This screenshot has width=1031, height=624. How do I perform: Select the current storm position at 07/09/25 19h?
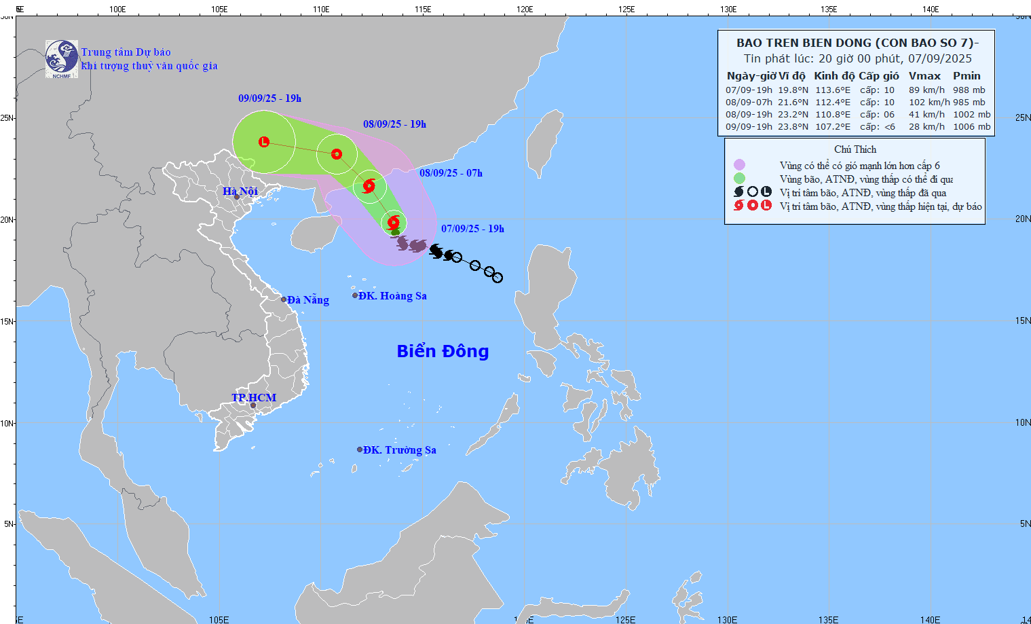[393, 222]
